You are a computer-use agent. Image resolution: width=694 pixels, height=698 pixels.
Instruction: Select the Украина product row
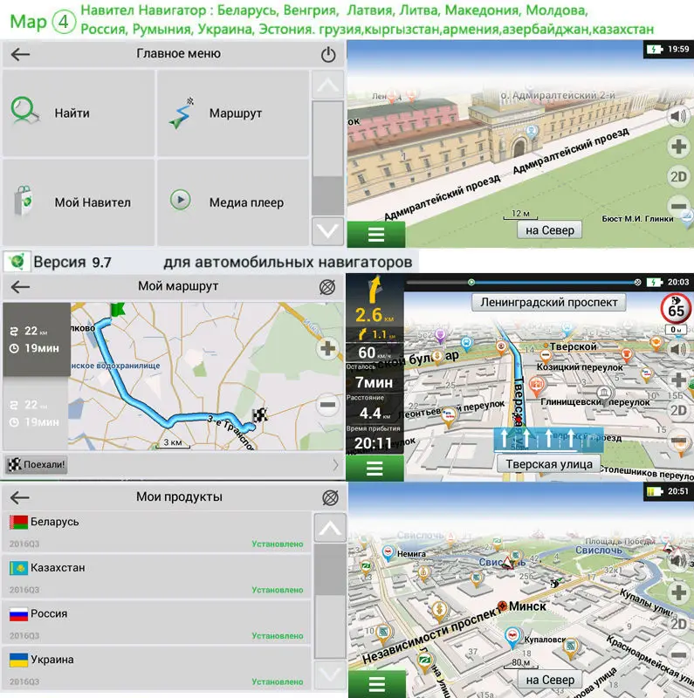coord(156,669)
